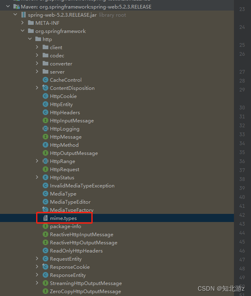This screenshot has height=296, width=251.
Task: Click the META-INF folder icon
Action: (31, 23)
